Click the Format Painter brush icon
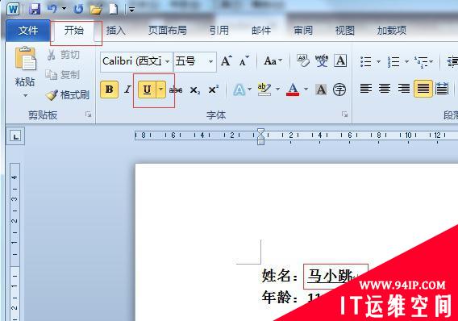The height and width of the screenshot is (321, 458). tap(52, 95)
